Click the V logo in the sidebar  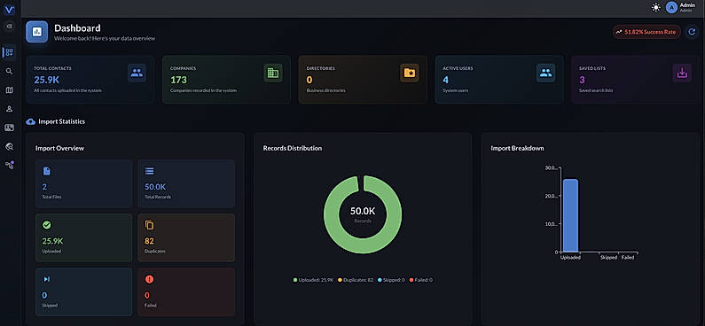(9, 9)
